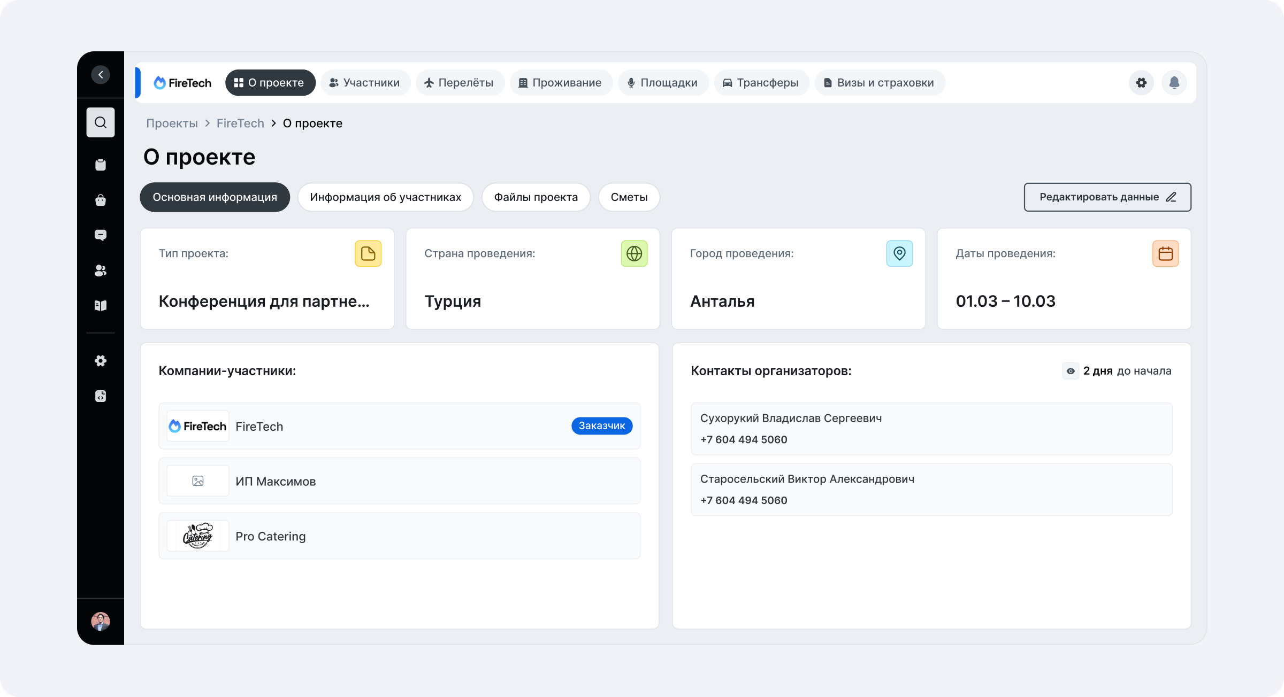Toggle eye icon next to days countdown
Image resolution: width=1284 pixels, height=697 pixels.
[x=1070, y=371]
